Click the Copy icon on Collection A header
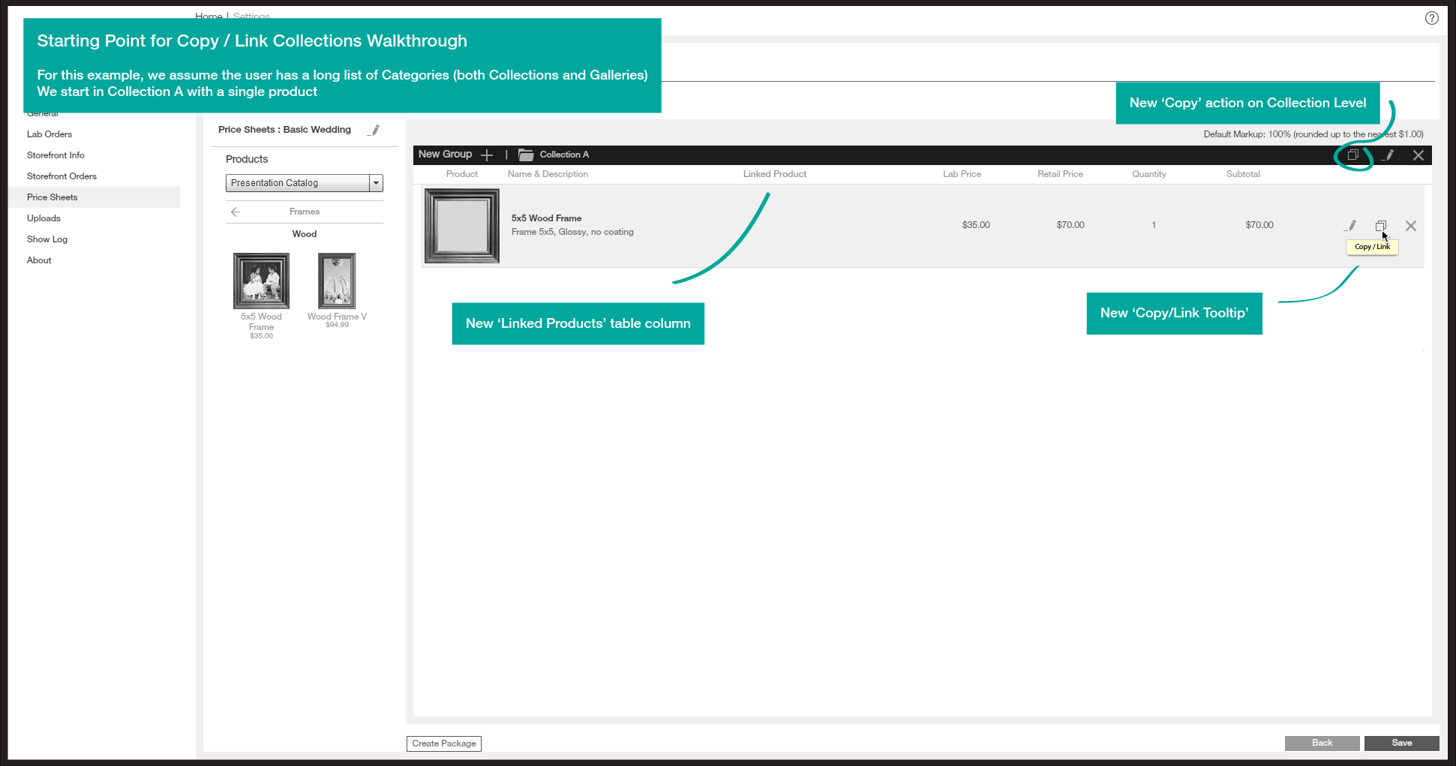This screenshot has height=766, width=1456. click(1352, 155)
